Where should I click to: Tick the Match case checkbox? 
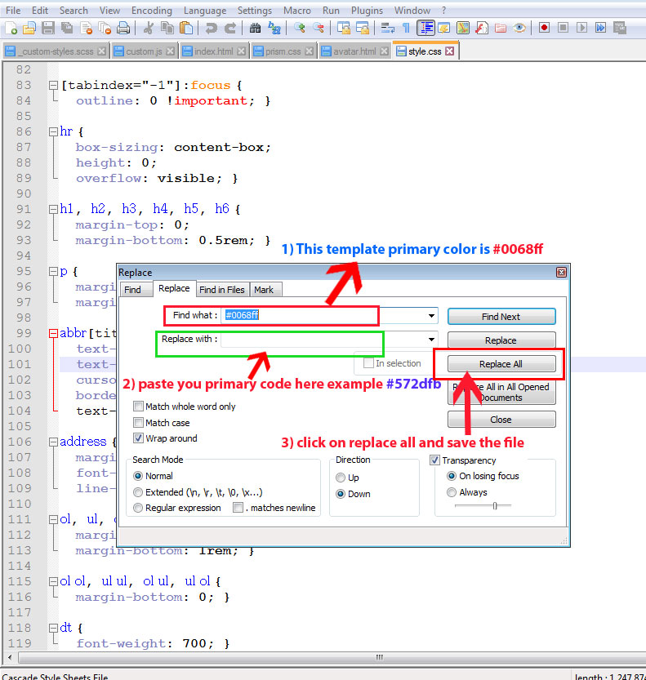click(x=139, y=423)
